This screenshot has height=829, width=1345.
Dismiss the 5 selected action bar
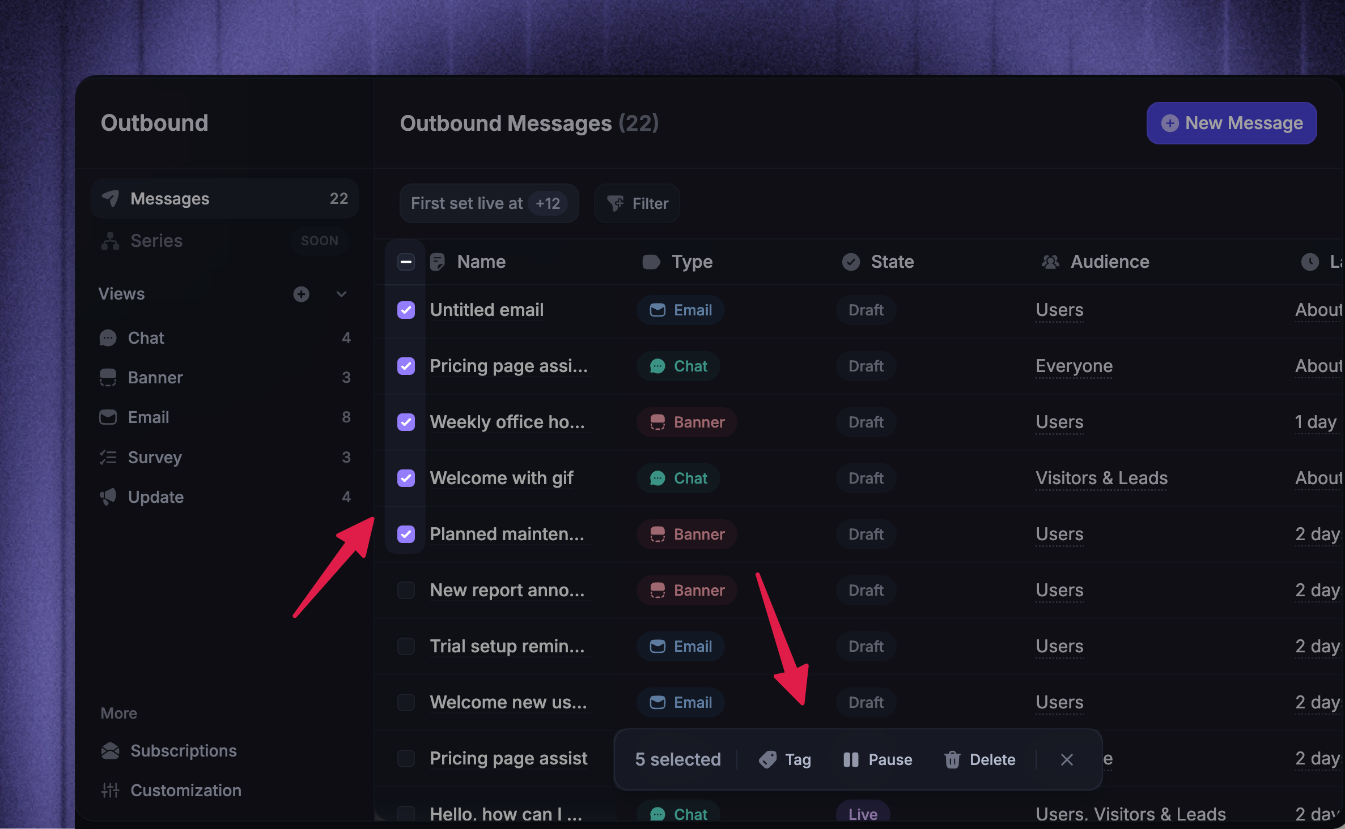[1066, 759]
